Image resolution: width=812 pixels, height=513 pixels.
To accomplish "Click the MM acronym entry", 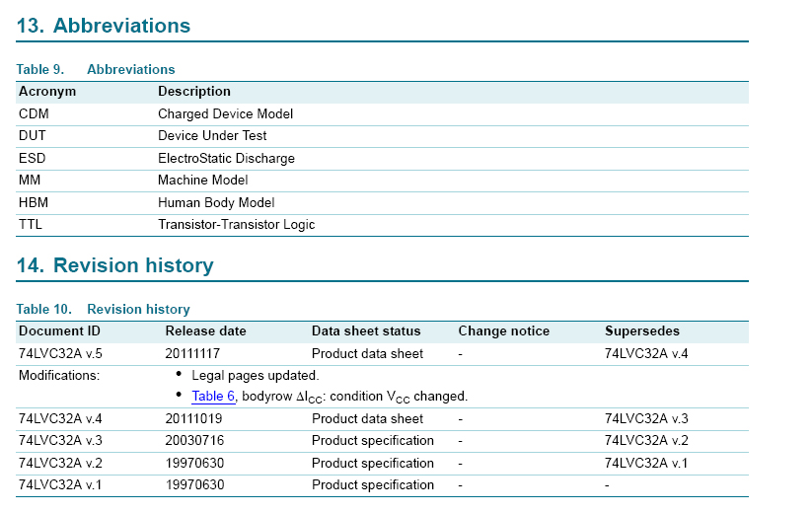I will click(x=29, y=181).
